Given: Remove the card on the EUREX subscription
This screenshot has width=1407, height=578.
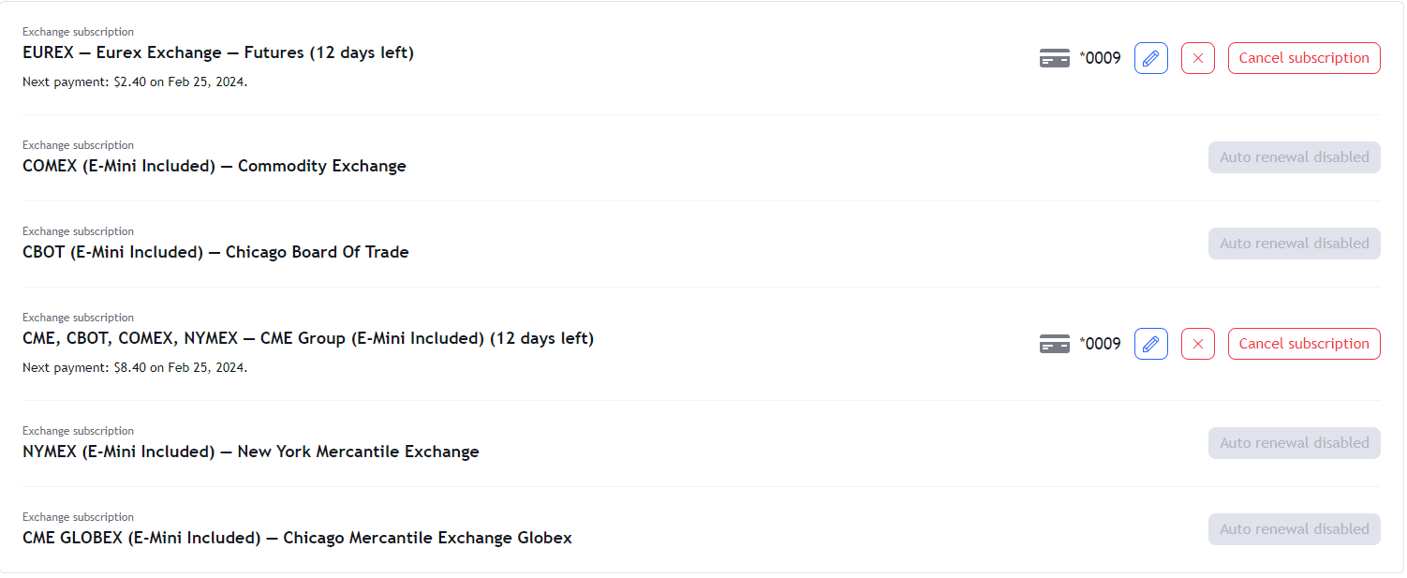Looking at the screenshot, I should [x=1198, y=58].
